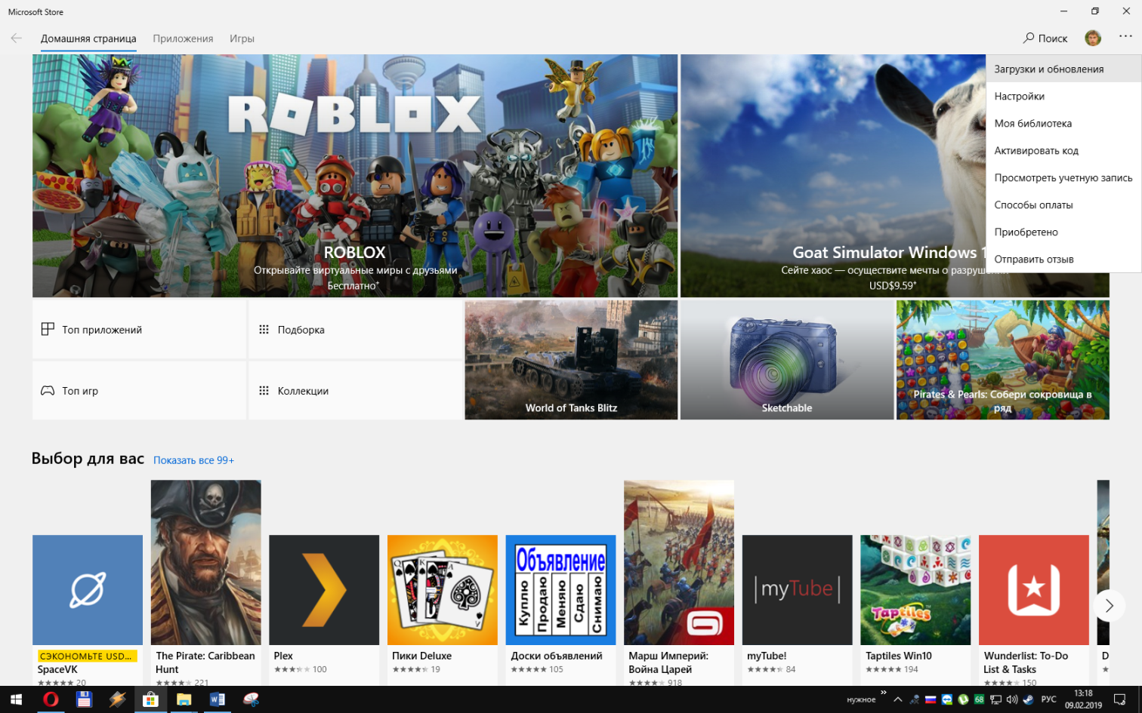Open the Pirates & Pearls game tile
The height and width of the screenshot is (713, 1142).
click(1003, 360)
